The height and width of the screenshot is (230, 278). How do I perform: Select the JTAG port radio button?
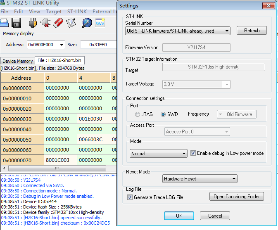(138, 114)
